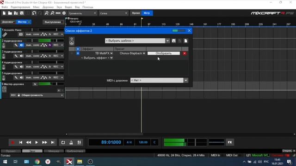Screen dimensions: 296x166
Task: Zoom in with the first magnifier icon
Action: coord(46,13)
